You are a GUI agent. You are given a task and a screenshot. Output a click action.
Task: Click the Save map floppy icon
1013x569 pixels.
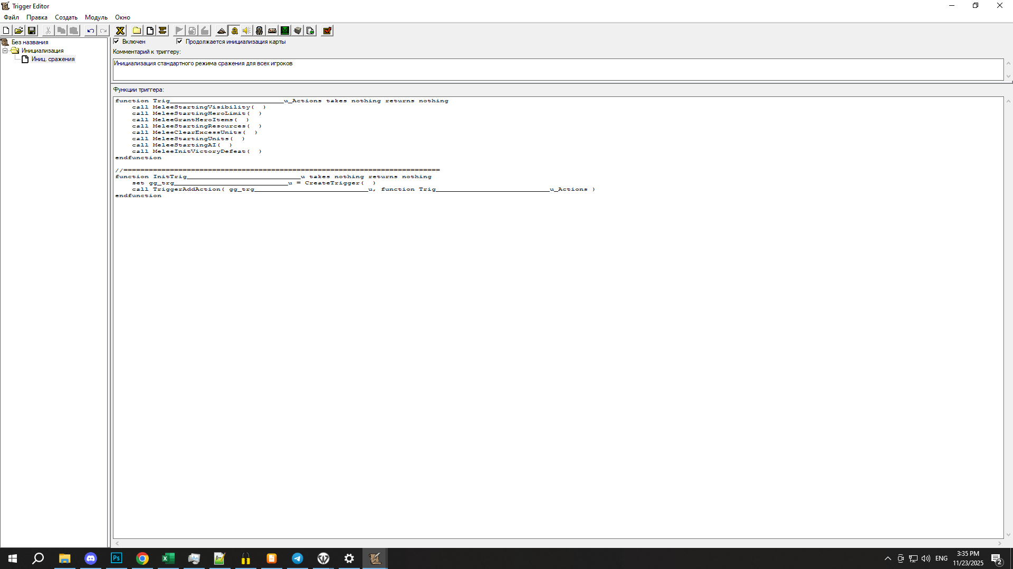[x=32, y=31]
